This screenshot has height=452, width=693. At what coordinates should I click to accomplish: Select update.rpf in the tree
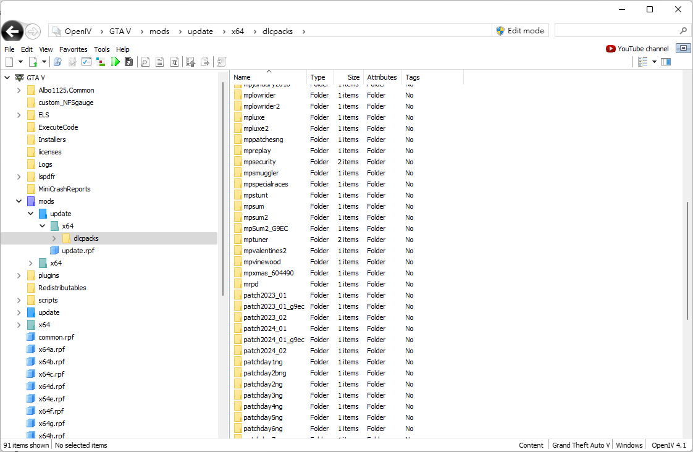coord(78,251)
